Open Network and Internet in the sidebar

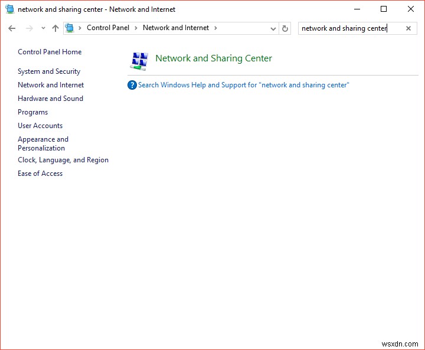(x=51, y=85)
